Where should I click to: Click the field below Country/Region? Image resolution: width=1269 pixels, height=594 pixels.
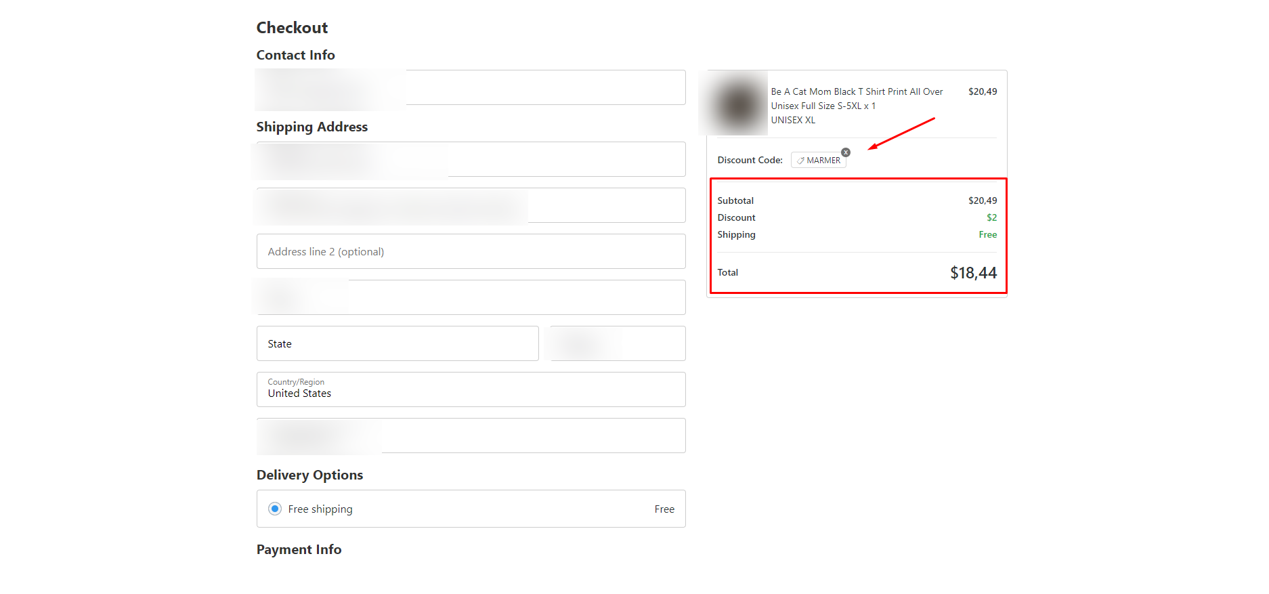471,436
